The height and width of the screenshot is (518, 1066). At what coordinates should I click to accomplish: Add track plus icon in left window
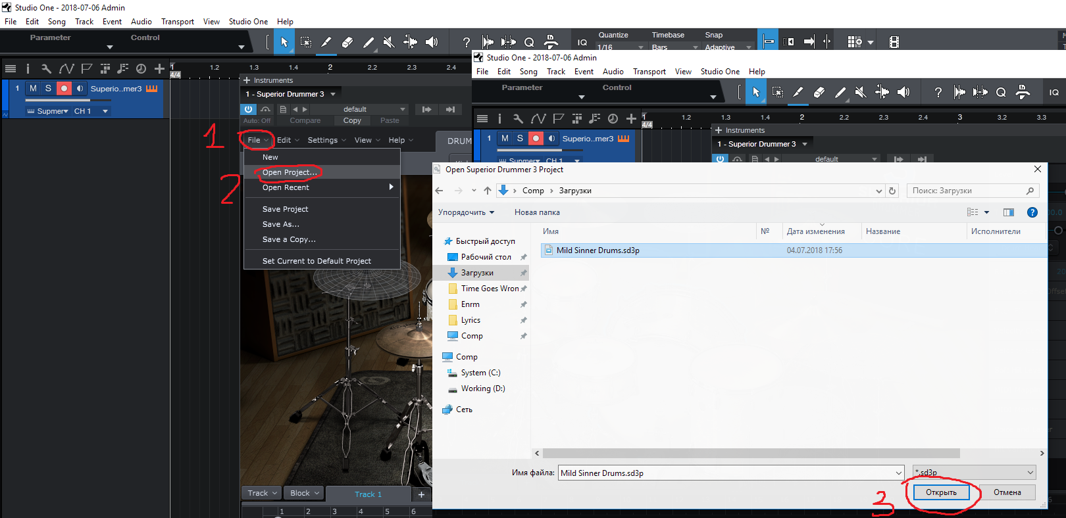[159, 68]
